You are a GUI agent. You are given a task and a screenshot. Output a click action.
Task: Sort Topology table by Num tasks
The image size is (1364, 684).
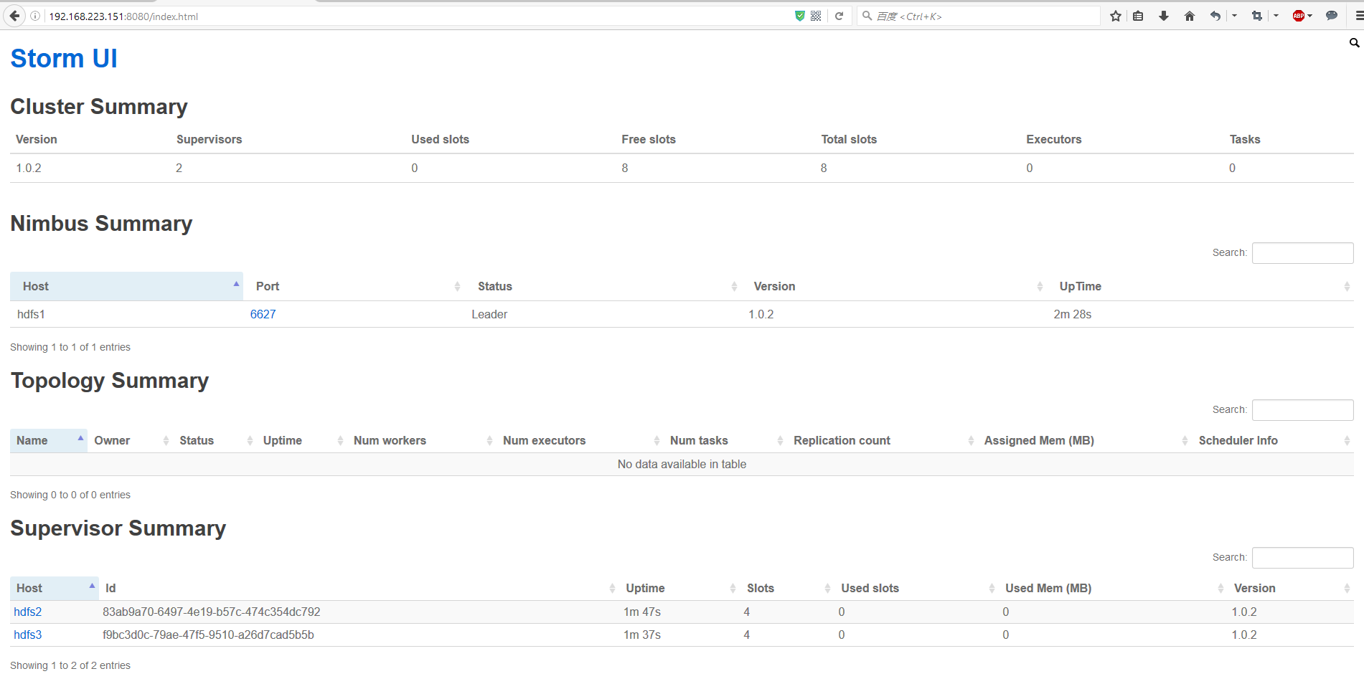pos(725,440)
